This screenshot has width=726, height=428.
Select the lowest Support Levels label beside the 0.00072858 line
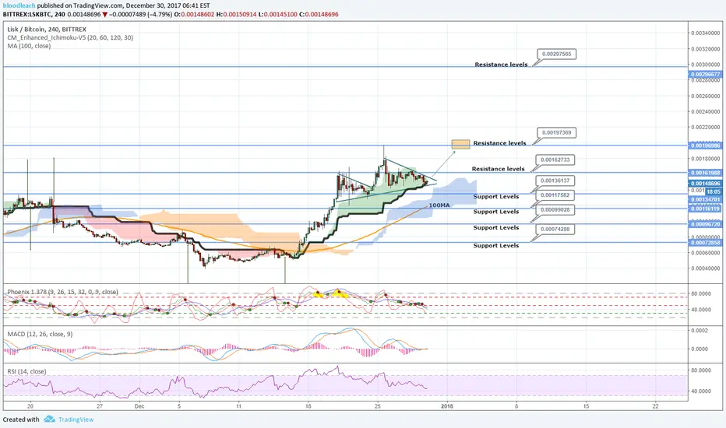pos(496,246)
